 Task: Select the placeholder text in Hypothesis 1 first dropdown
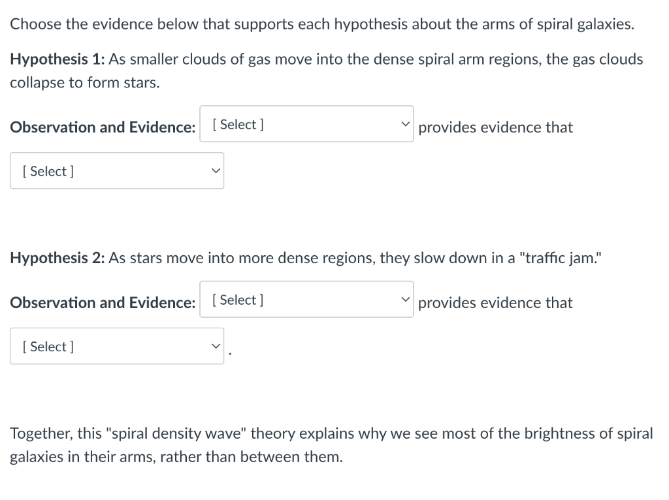[237, 124]
